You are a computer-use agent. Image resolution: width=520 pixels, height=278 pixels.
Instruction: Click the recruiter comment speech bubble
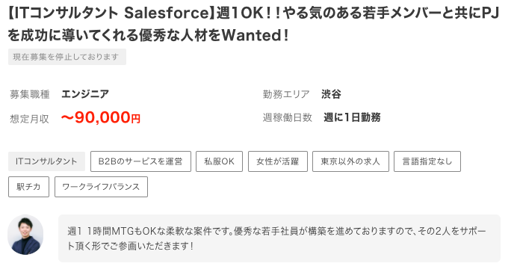(279, 238)
